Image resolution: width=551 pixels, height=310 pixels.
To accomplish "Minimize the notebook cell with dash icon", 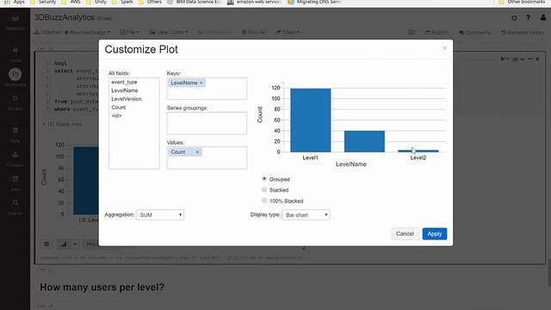I will tap(530, 59).
